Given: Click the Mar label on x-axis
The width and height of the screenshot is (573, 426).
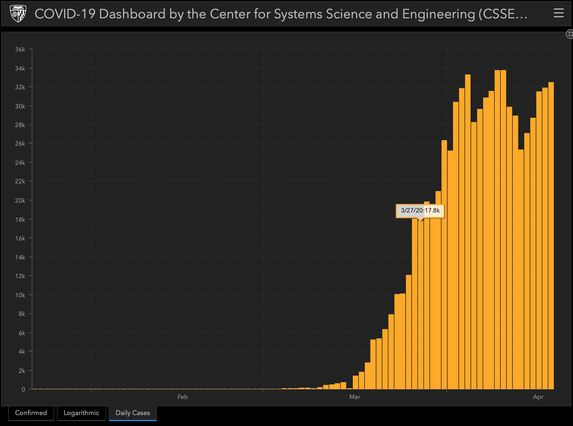Looking at the screenshot, I should [x=354, y=397].
